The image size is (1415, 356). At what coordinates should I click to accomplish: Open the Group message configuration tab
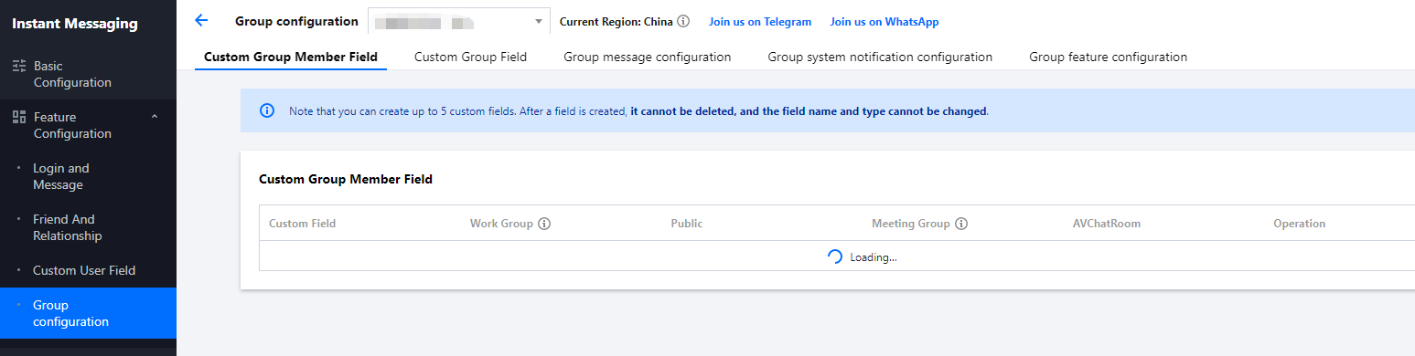point(648,57)
